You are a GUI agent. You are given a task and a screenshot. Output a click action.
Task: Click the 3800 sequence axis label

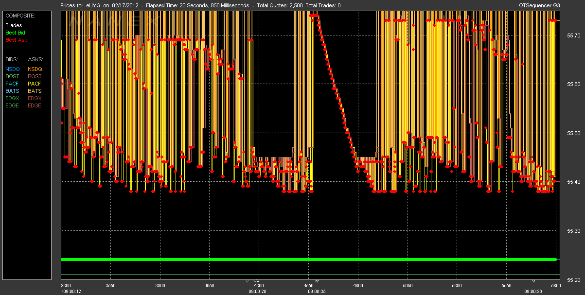coord(160,286)
